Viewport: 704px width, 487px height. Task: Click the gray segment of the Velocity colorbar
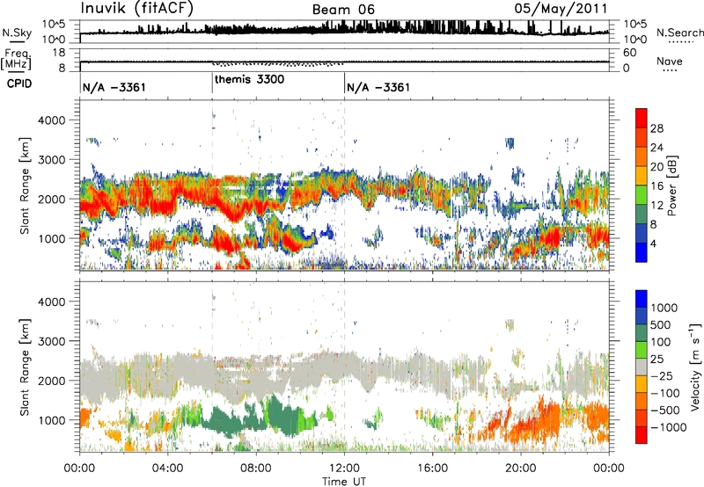pos(642,367)
